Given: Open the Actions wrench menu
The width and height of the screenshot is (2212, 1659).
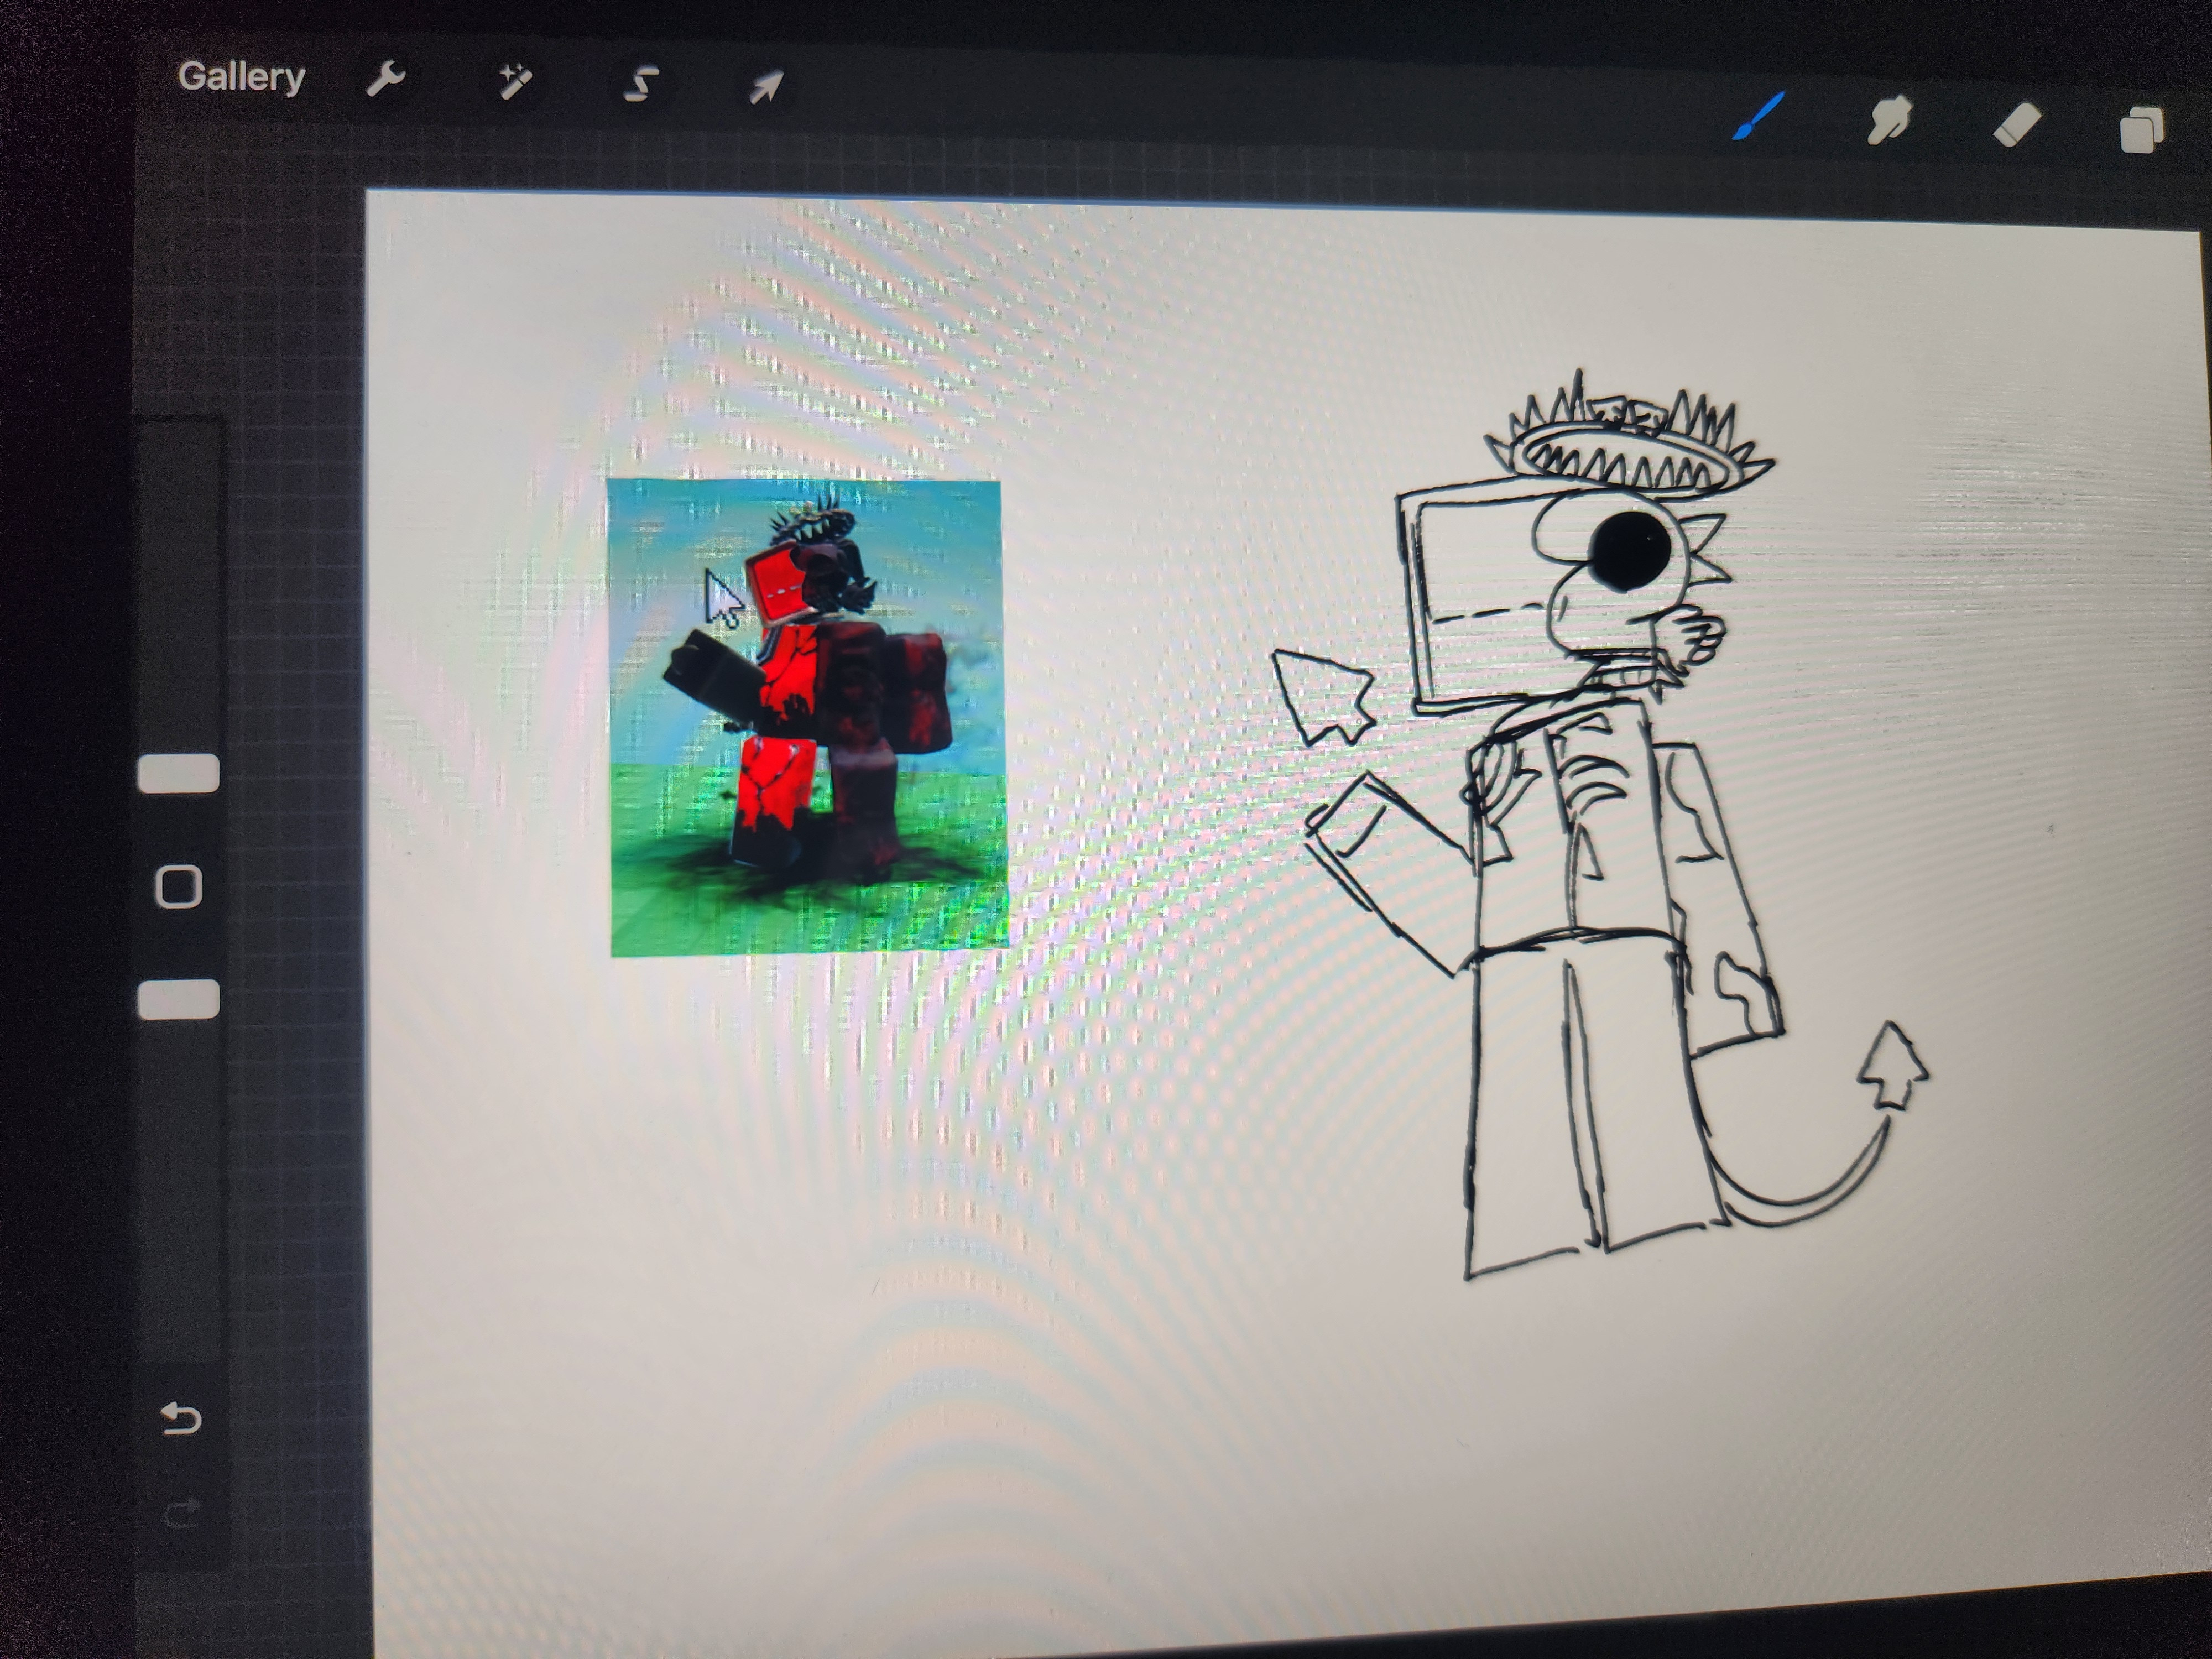Looking at the screenshot, I should (385, 80).
